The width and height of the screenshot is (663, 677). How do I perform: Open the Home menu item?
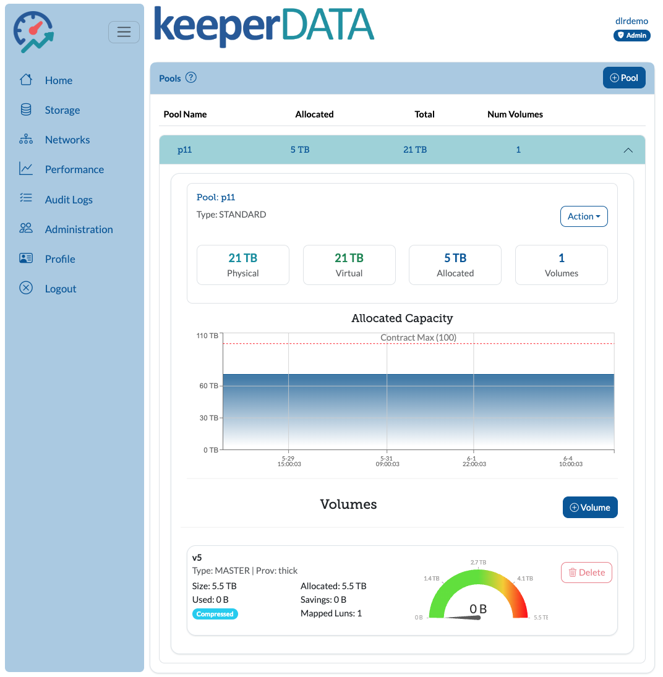pos(59,80)
